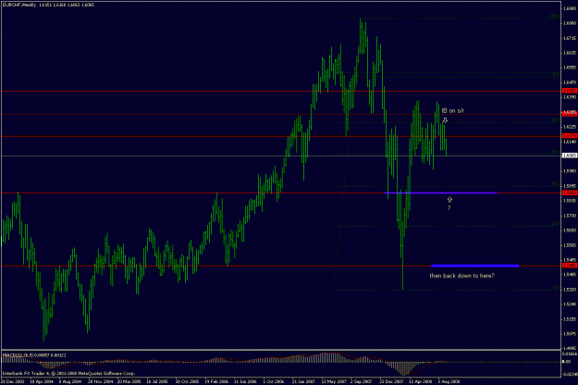Click the 1 Oct 2006 date label
Viewport: 578px width, 385px height.
274,381
